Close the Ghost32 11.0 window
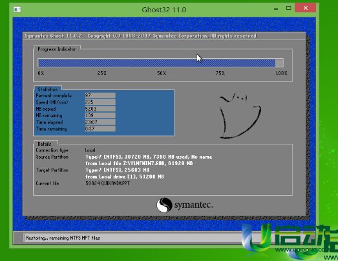The image size is (338, 261). click(305, 8)
